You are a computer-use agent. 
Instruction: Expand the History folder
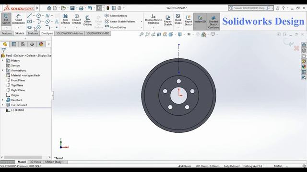[2, 61]
